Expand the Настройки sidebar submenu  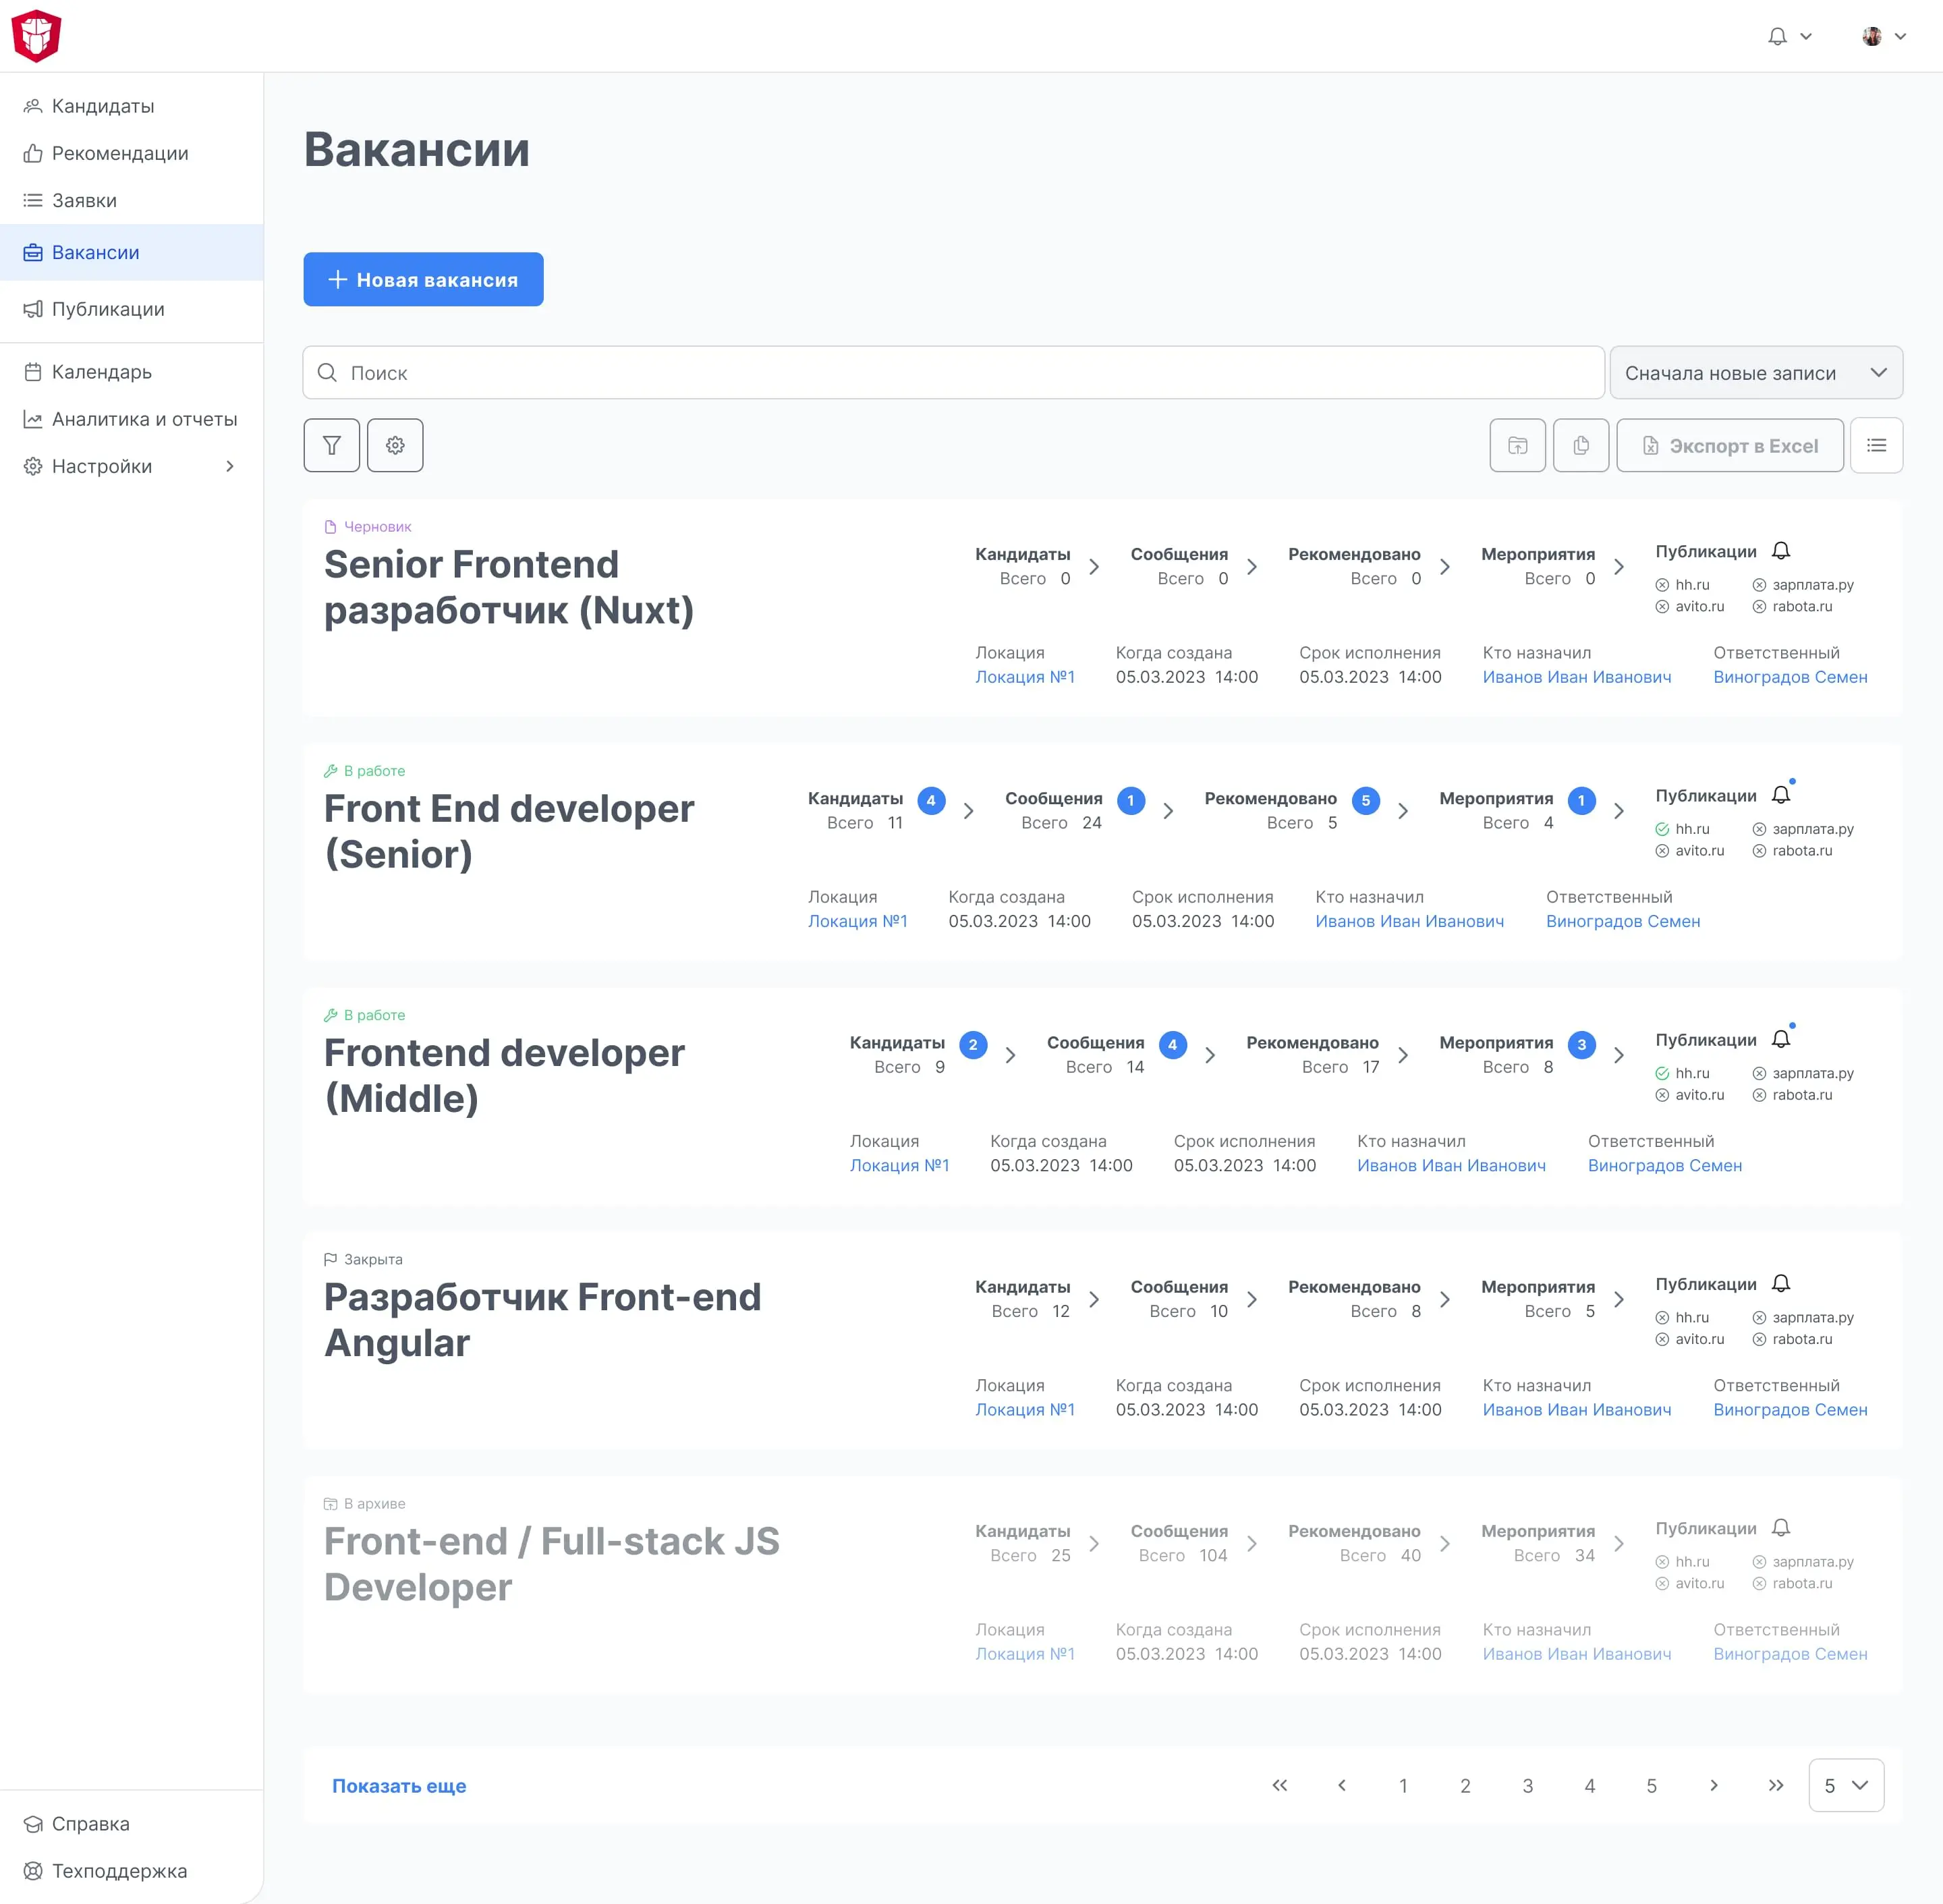pos(229,466)
